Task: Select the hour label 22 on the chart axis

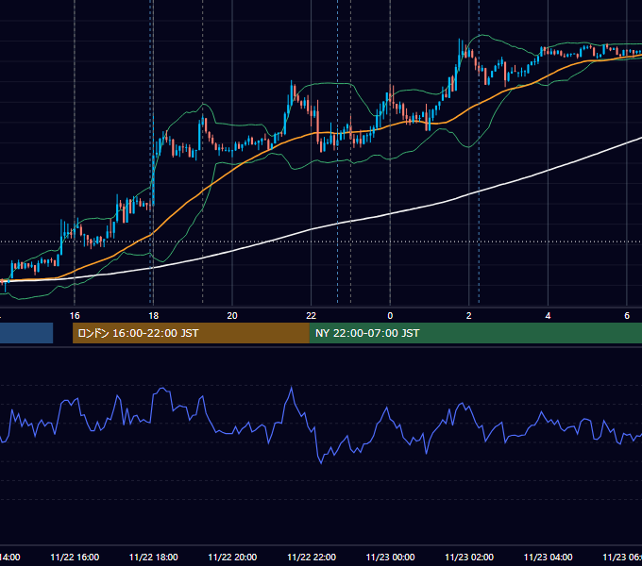Action: [312, 316]
